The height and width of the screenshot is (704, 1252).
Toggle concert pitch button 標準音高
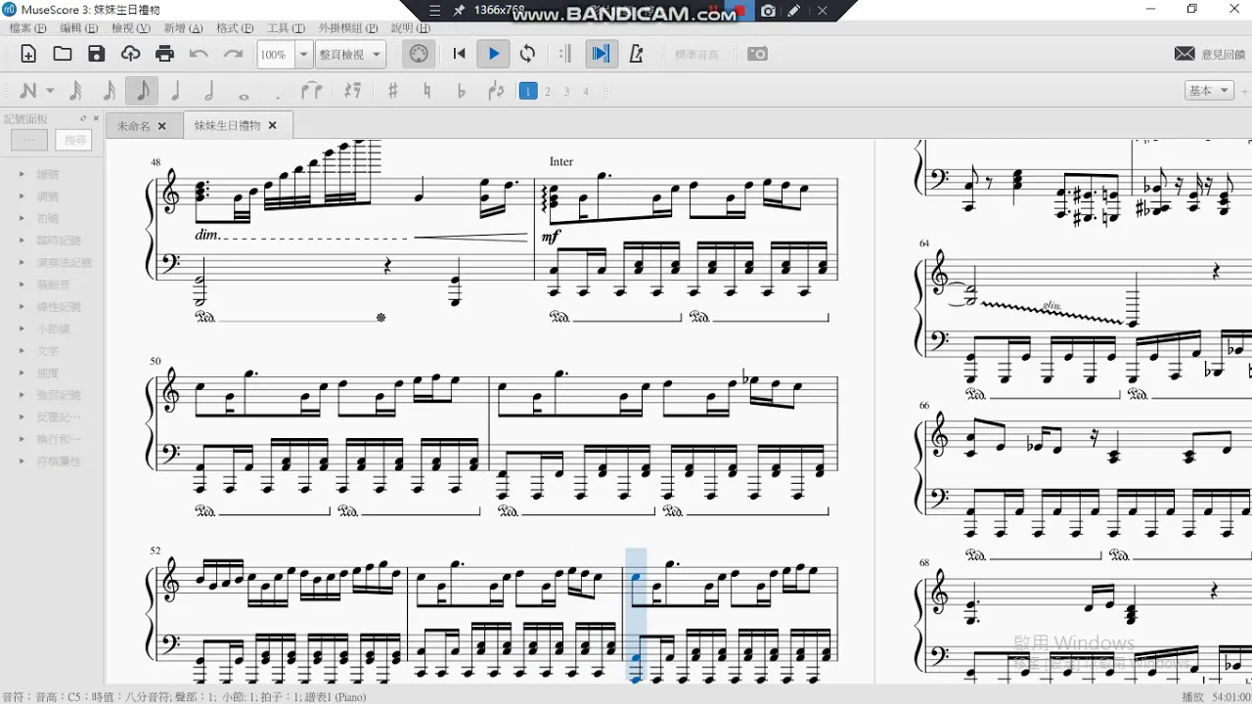point(696,55)
